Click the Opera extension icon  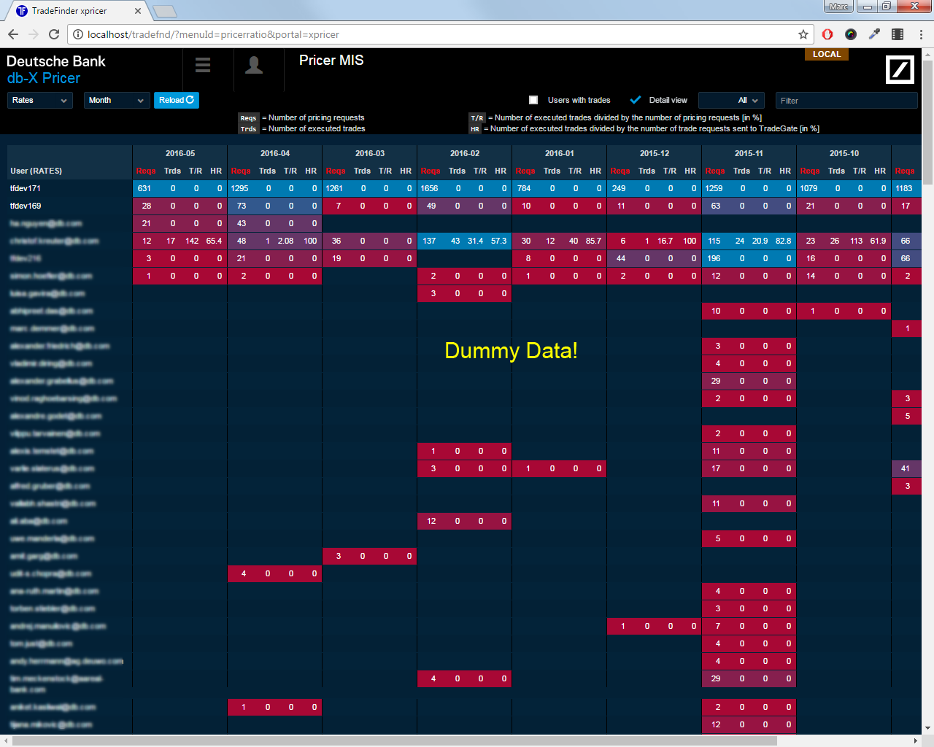pos(827,34)
